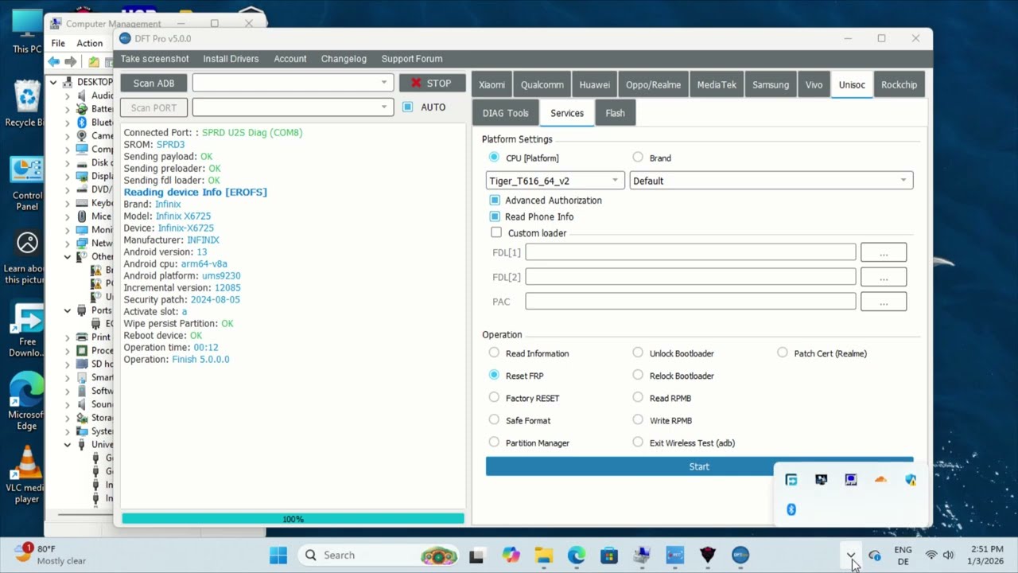Collapse Ports tree node
The image size is (1018, 573).
[68, 310]
